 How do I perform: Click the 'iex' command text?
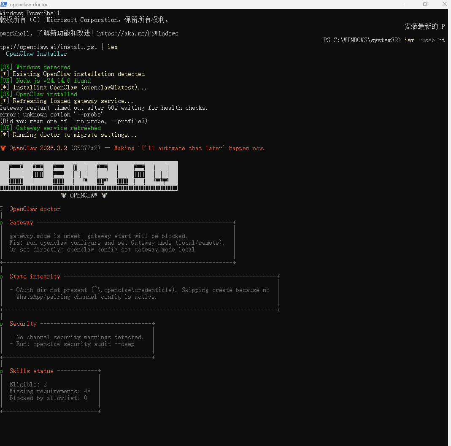[113, 47]
